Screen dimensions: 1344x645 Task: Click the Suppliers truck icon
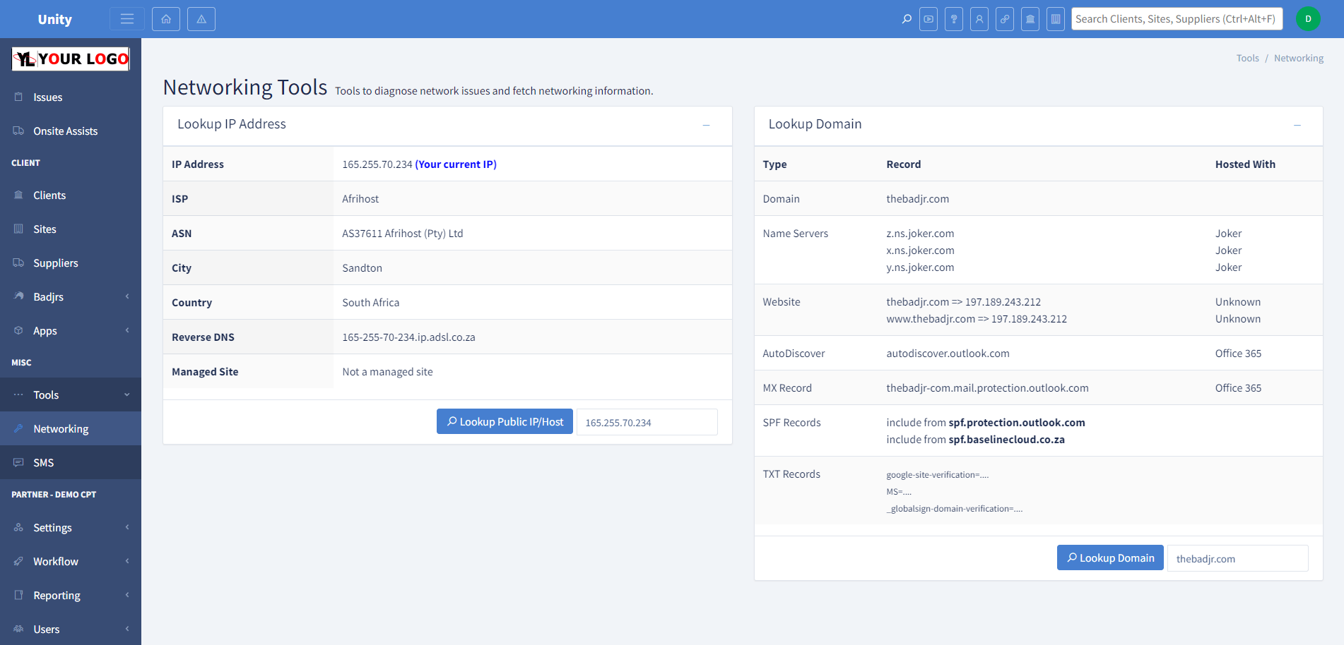tap(18, 263)
